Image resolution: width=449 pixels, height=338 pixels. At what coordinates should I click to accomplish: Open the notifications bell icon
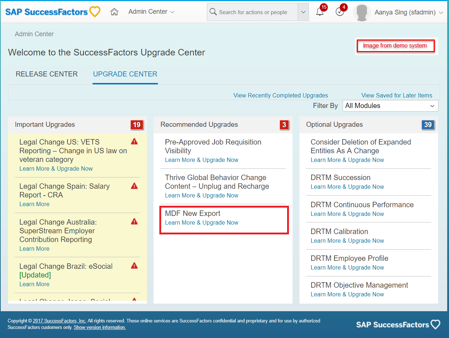point(320,12)
